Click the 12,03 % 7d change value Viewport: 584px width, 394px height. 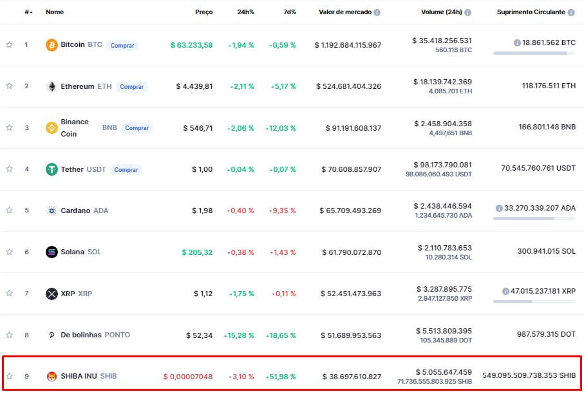pyautogui.click(x=281, y=128)
